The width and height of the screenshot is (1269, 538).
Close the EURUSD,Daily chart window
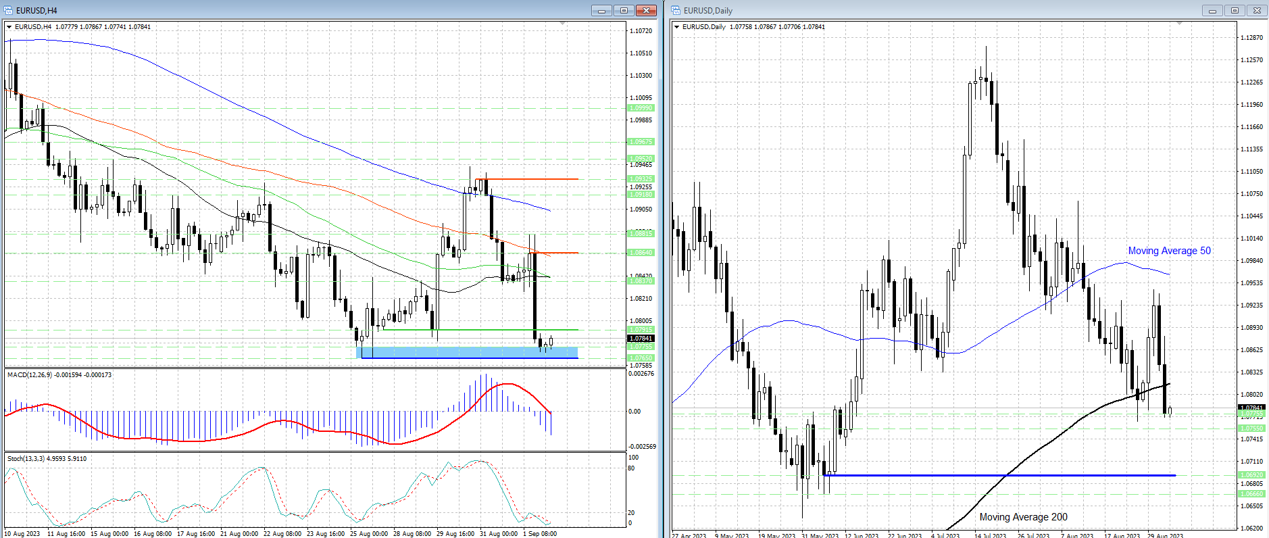(x=1257, y=10)
